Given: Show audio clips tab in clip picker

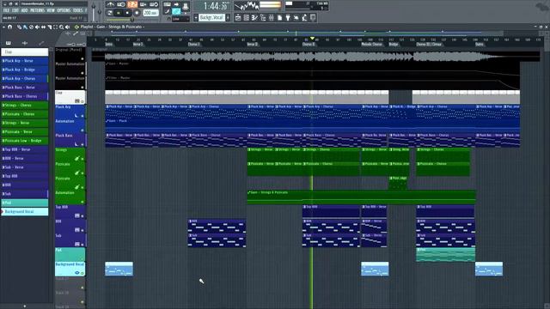Looking at the screenshot, I should [25, 43].
